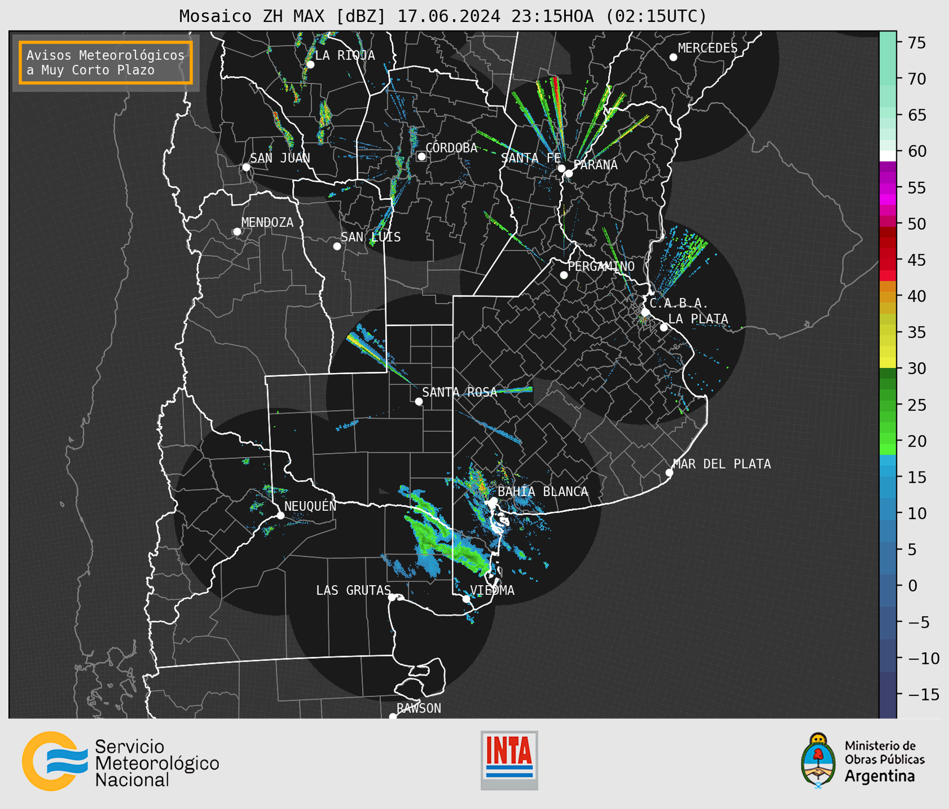Image resolution: width=949 pixels, height=809 pixels.
Task: Click the La Rioja city marker
Action: (x=311, y=65)
